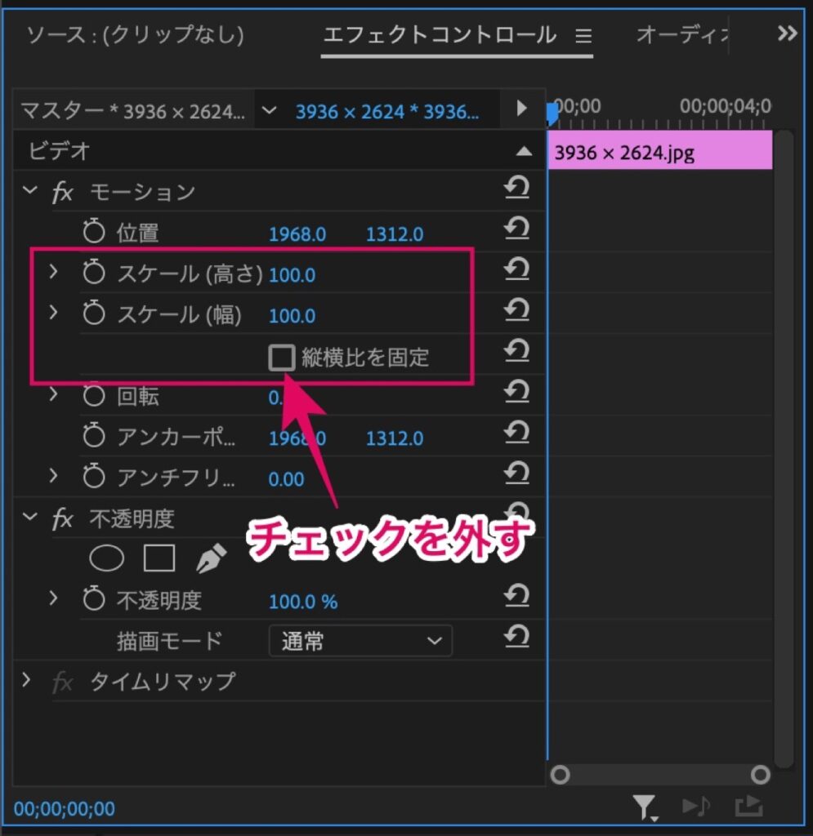Reset the アンカーポイント parameter
The width and height of the screenshot is (813, 836).
tap(516, 433)
